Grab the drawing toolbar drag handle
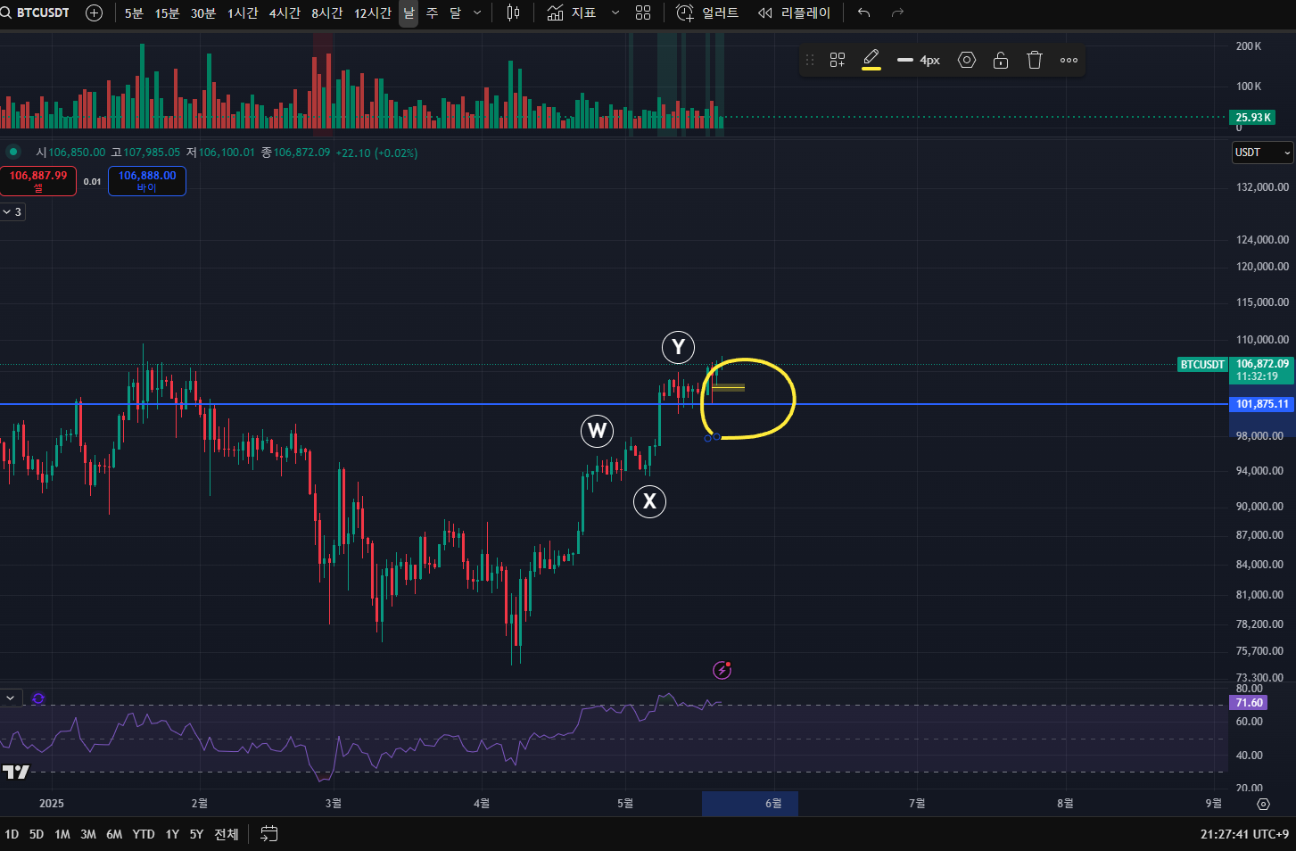This screenshot has height=851, width=1296. [x=810, y=60]
